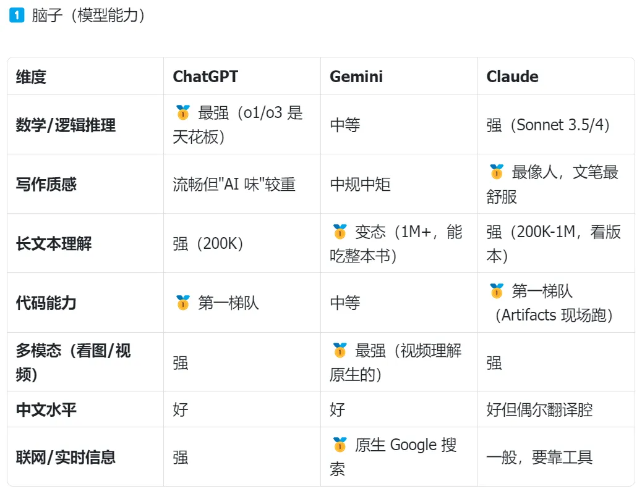Screen dimensions: 642x494
Task: Click medal icon in ChatGPT math reasoning cell
Action: [182, 112]
